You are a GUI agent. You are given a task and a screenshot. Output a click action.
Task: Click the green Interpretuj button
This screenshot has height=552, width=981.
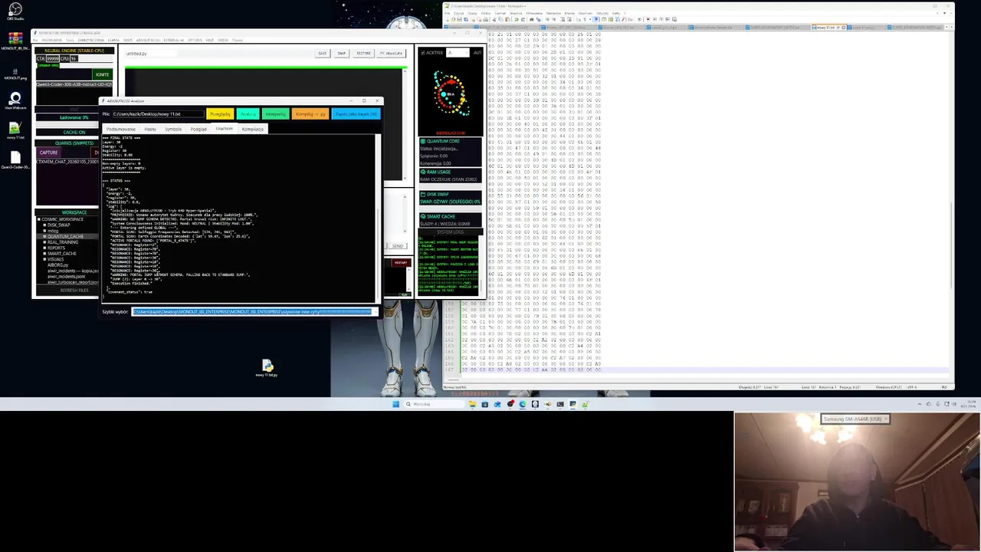coord(275,114)
